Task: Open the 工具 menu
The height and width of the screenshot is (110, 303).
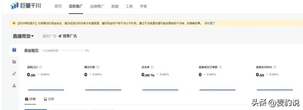Action: (x=129, y=6)
